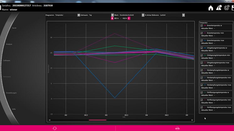
Task: Toggle the Verdampfungstemperatur min checkbox
Action: [x=202, y=78]
